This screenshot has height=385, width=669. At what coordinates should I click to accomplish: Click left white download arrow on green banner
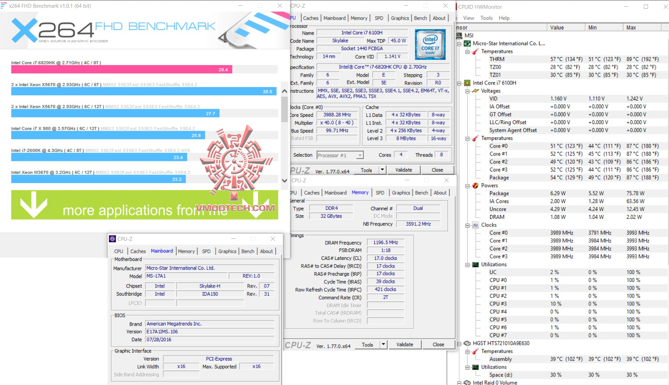tap(33, 205)
